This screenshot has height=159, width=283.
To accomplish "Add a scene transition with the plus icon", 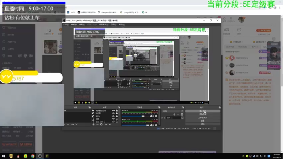I will (x=174, y=114).
